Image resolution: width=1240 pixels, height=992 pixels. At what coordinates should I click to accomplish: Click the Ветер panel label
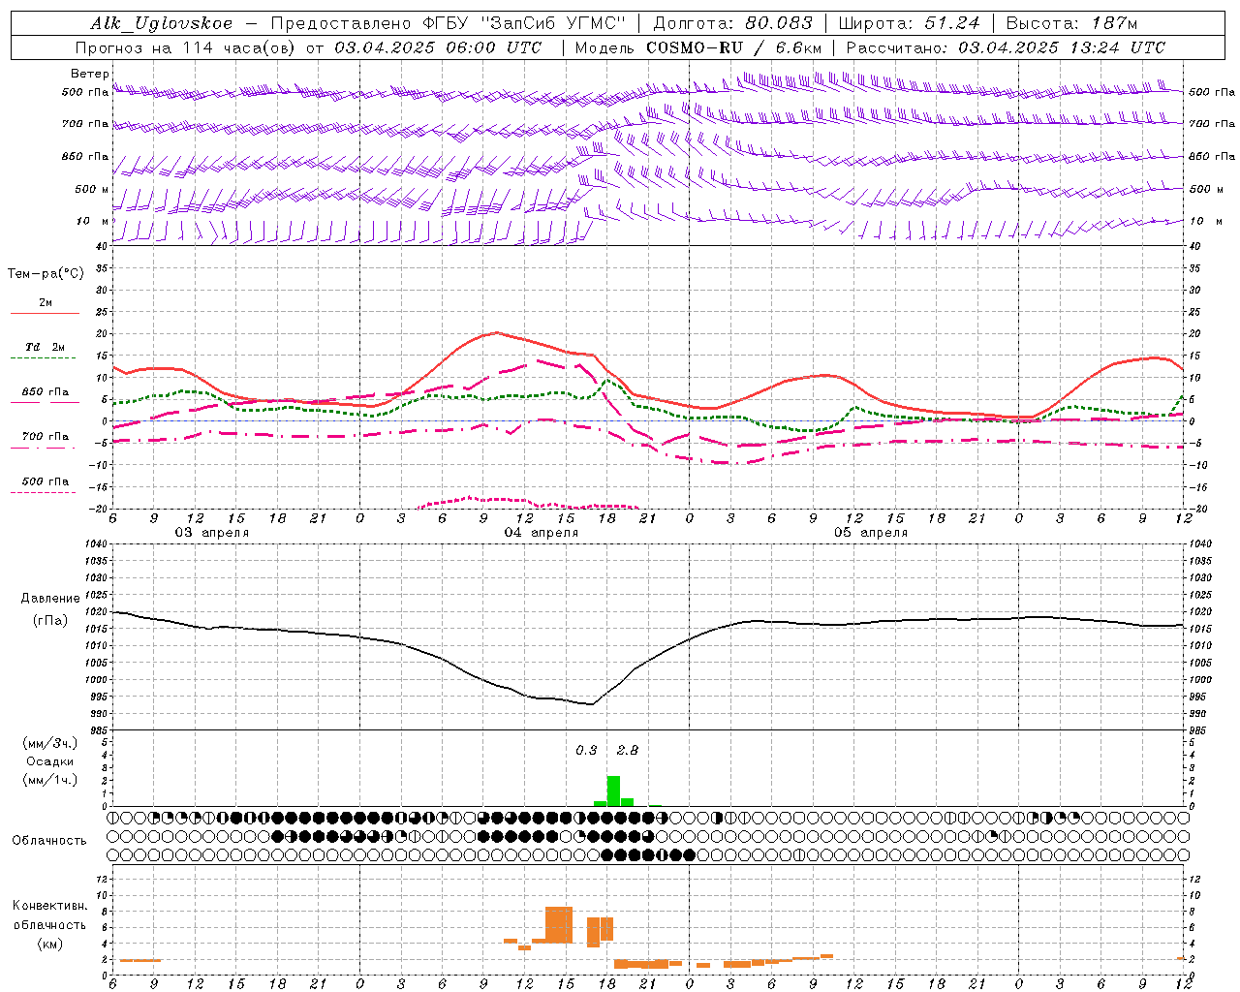point(89,74)
